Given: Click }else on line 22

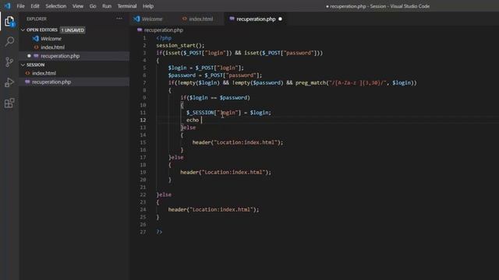Looking at the screenshot, I should 164,194.
